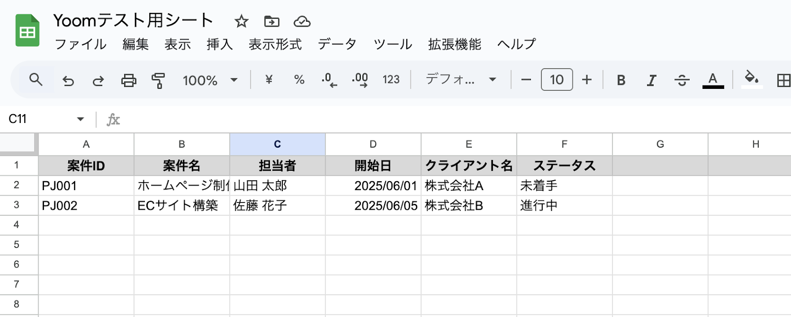Select column D header

(373, 144)
